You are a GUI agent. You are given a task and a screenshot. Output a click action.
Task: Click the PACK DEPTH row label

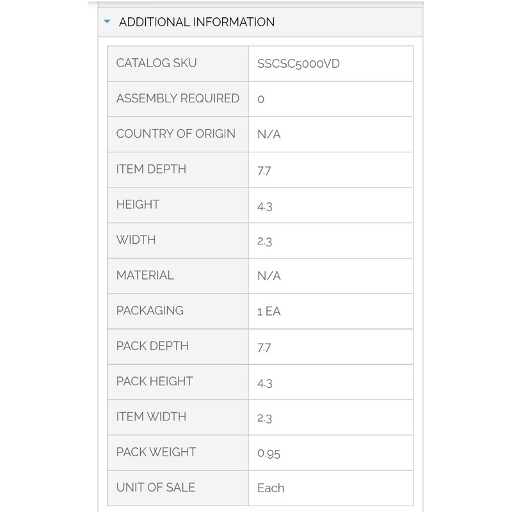pyautogui.click(x=152, y=346)
